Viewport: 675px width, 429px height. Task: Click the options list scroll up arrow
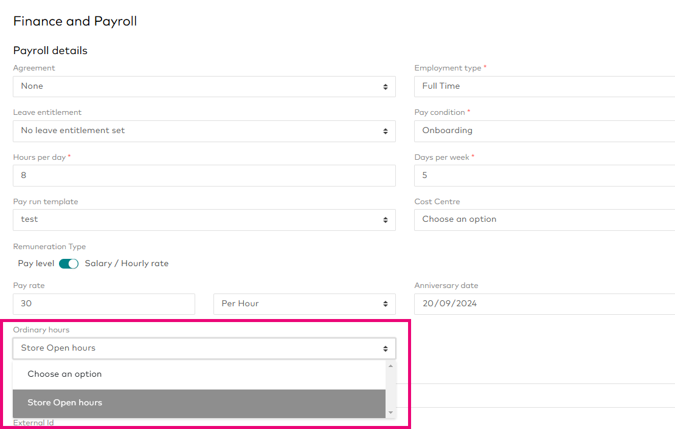pos(390,366)
